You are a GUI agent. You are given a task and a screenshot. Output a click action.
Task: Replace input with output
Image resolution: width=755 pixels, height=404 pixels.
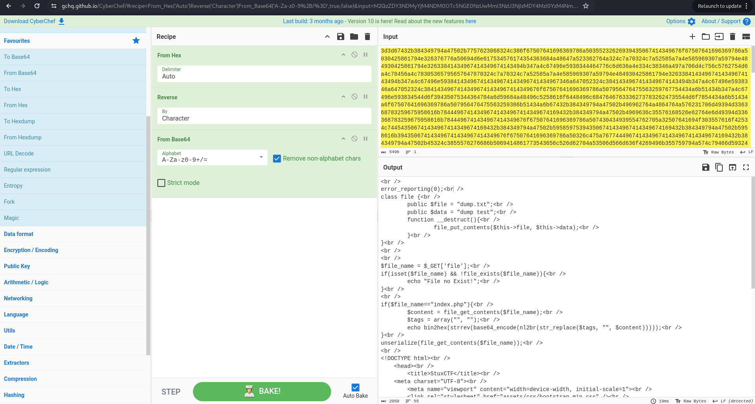[x=733, y=167]
